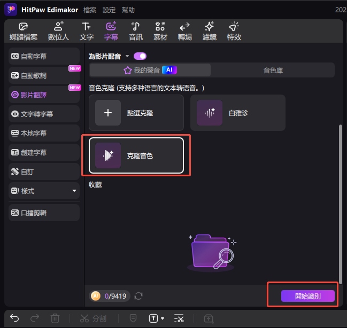Open the text tool dropdown in bottom toolbar
The image size is (347, 328).
(163, 319)
